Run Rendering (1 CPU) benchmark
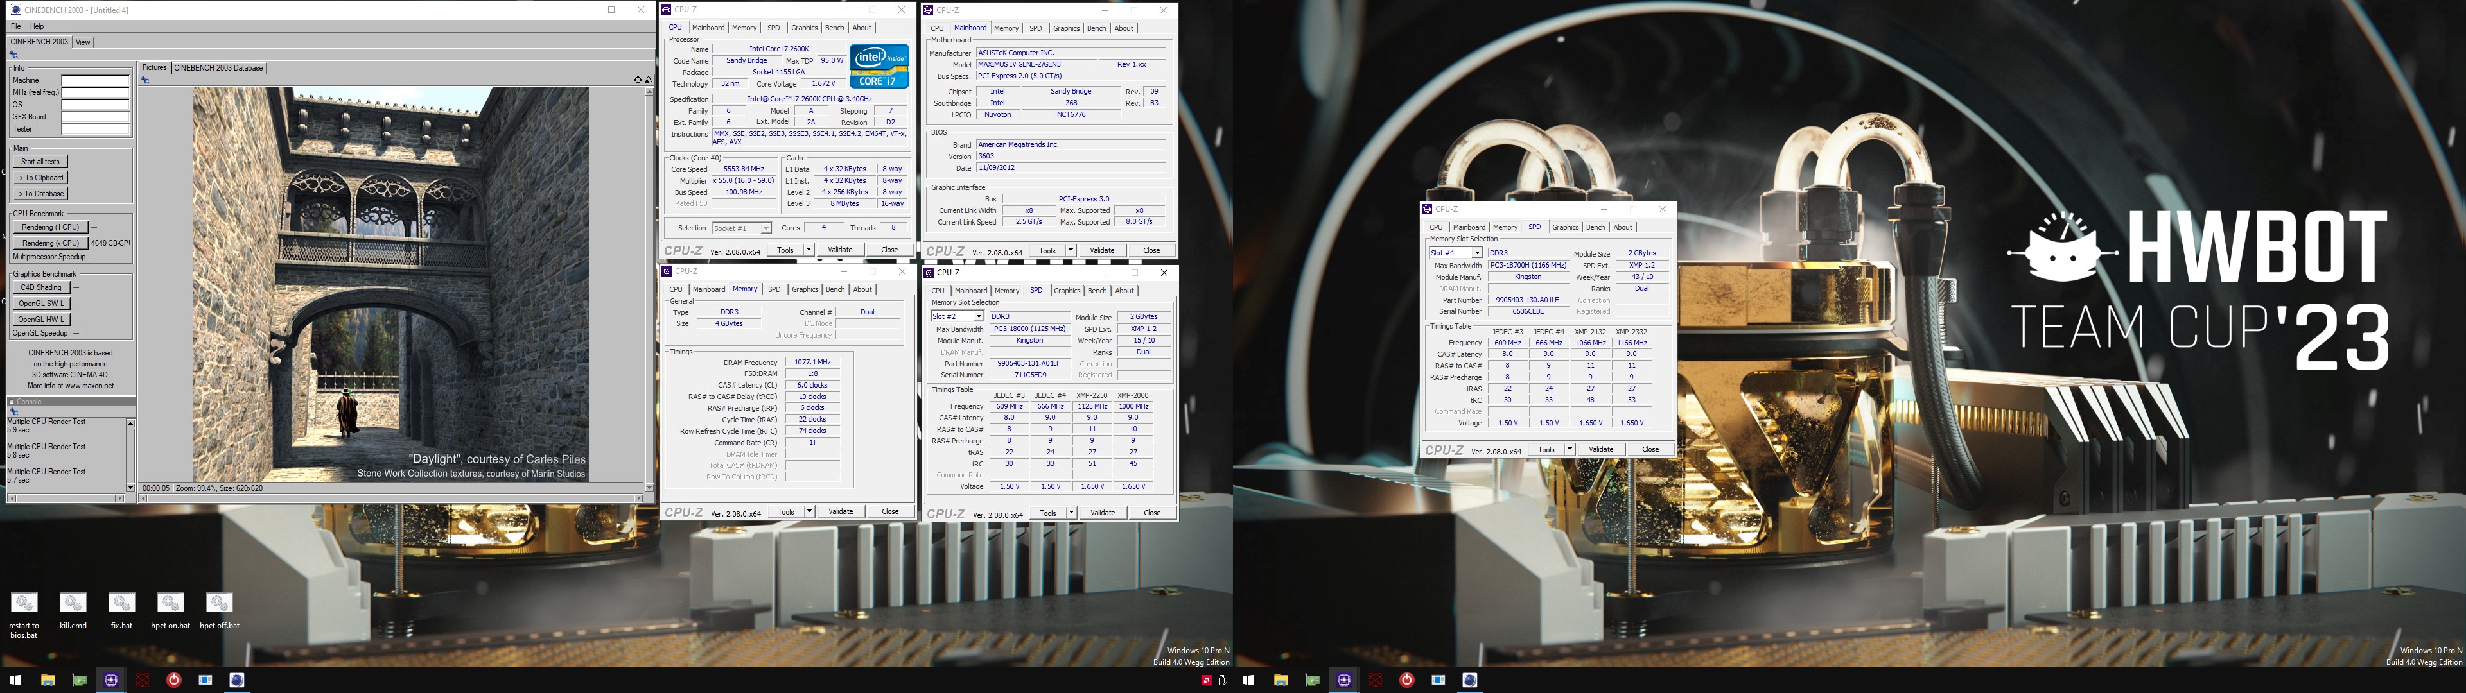 tap(51, 228)
